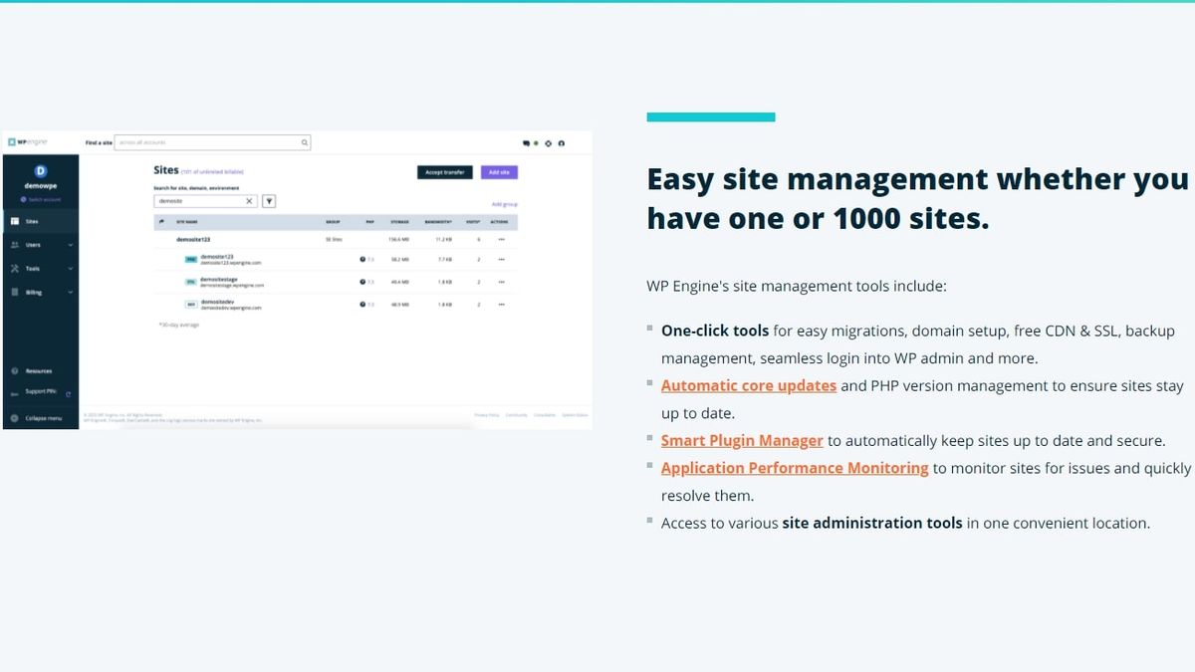
Task: Expand the Billing section chevron
Action: 70,291
